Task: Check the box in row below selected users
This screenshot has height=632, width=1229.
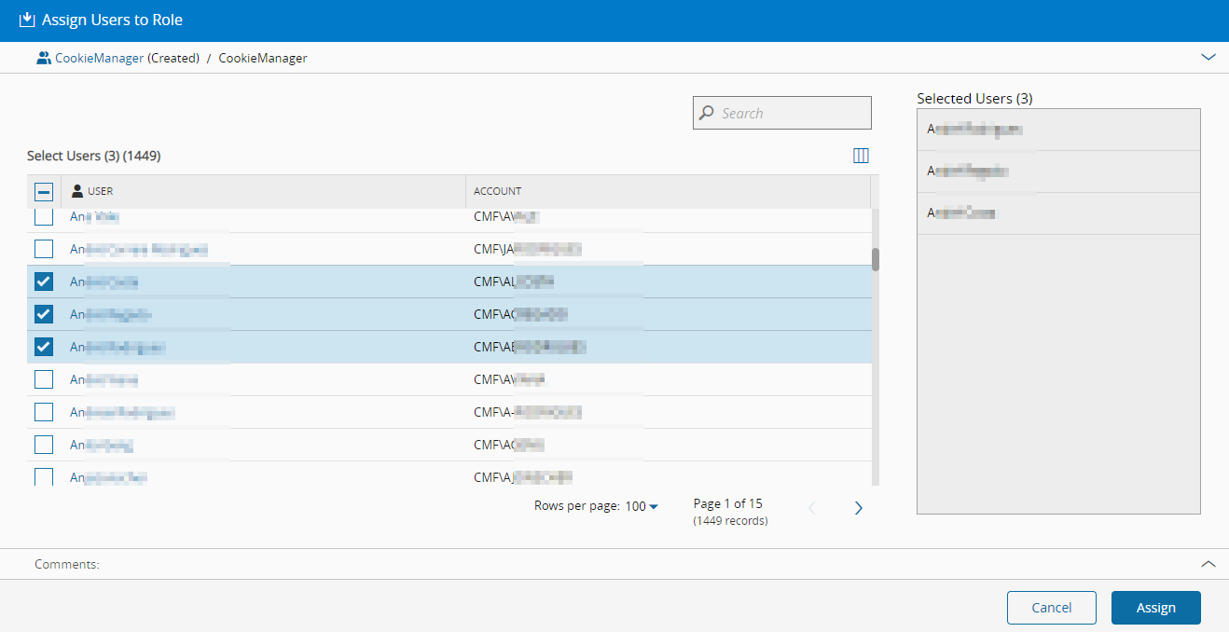Action: click(44, 379)
